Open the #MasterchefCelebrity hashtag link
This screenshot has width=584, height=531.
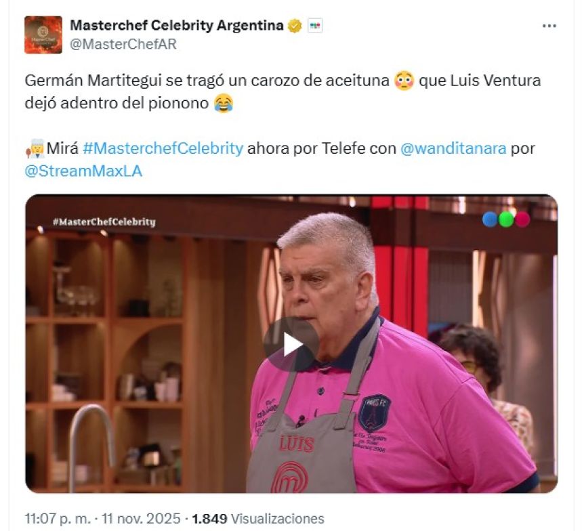(163, 148)
